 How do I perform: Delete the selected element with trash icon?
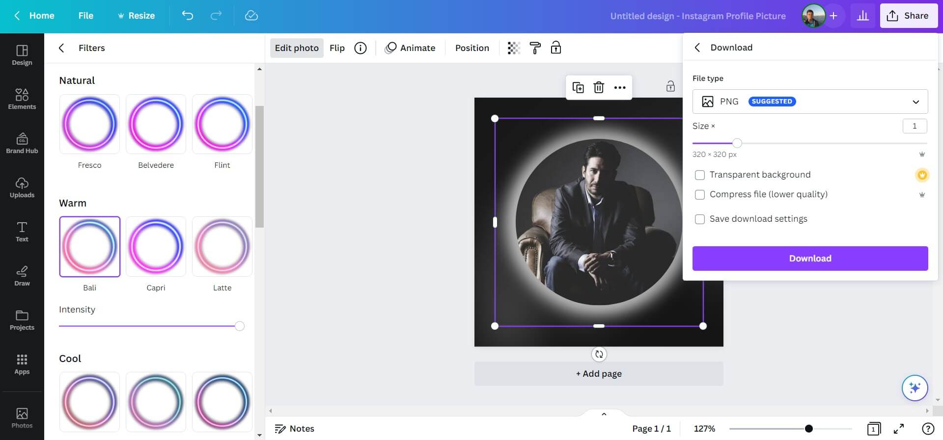point(599,87)
